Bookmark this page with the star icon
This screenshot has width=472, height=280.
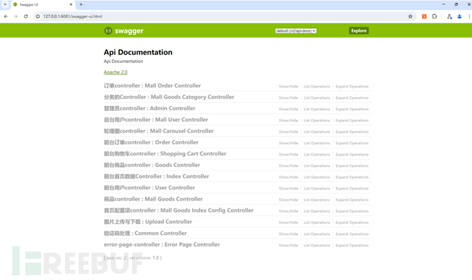[x=410, y=16]
